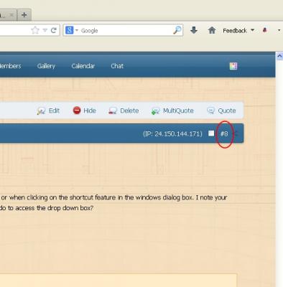Close the current browser tab
Screen dimensions: 283x287
11,15
